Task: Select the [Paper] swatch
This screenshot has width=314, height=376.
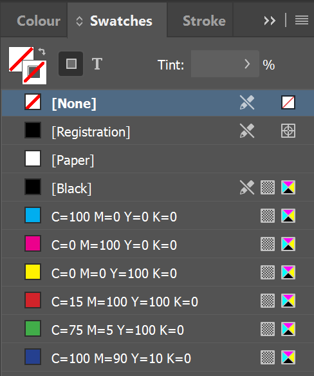Action: pyautogui.click(x=158, y=159)
